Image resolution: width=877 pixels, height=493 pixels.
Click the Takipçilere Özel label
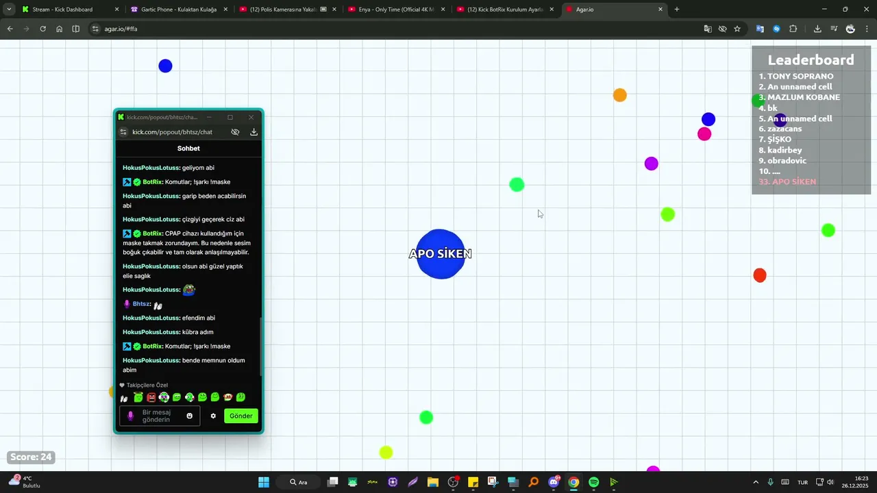tap(147, 385)
